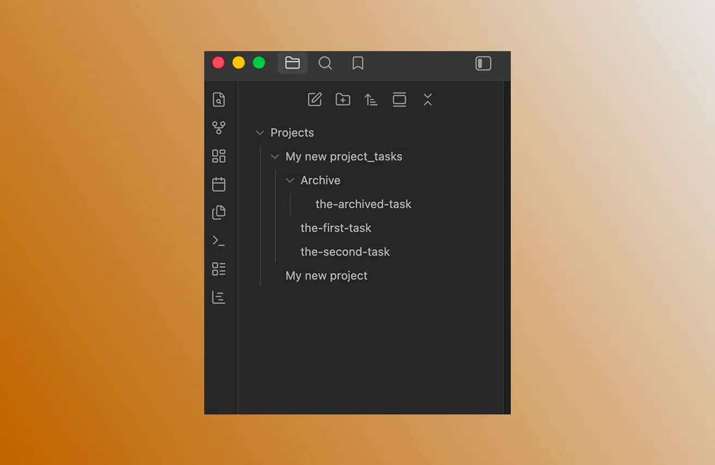The image size is (715, 465).
Task: Change the file sort order
Action: (x=371, y=100)
